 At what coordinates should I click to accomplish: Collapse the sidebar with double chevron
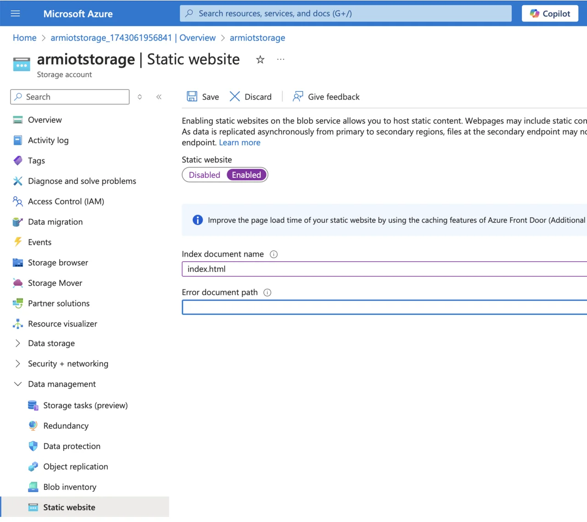click(159, 97)
